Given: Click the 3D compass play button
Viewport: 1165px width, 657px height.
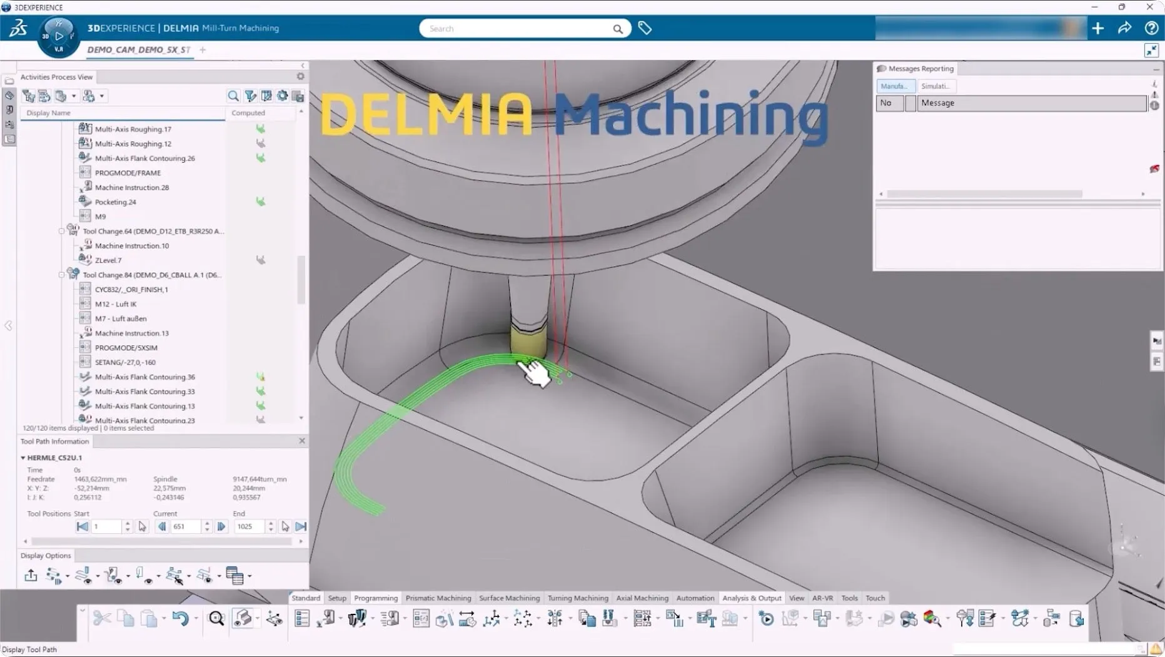Looking at the screenshot, I should [x=59, y=36].
